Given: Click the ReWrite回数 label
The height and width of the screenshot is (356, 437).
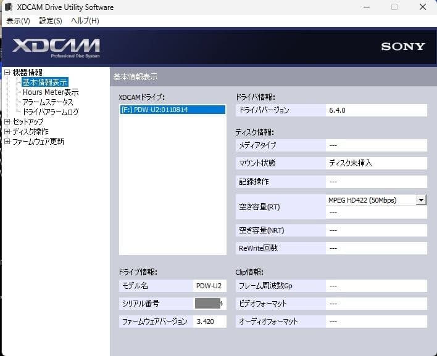Looking at the screenshot, I should coord(259,248).
